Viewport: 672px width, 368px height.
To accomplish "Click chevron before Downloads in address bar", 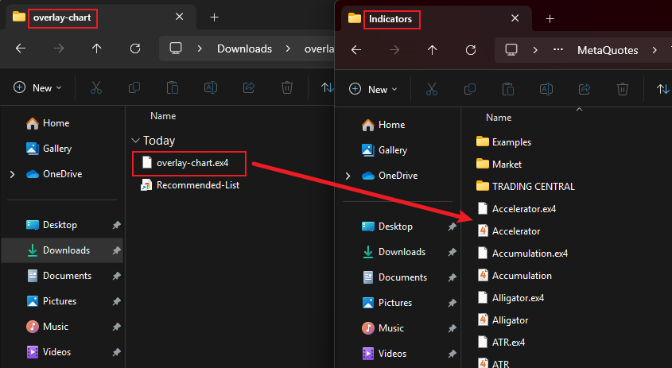I will click(200, 48).
